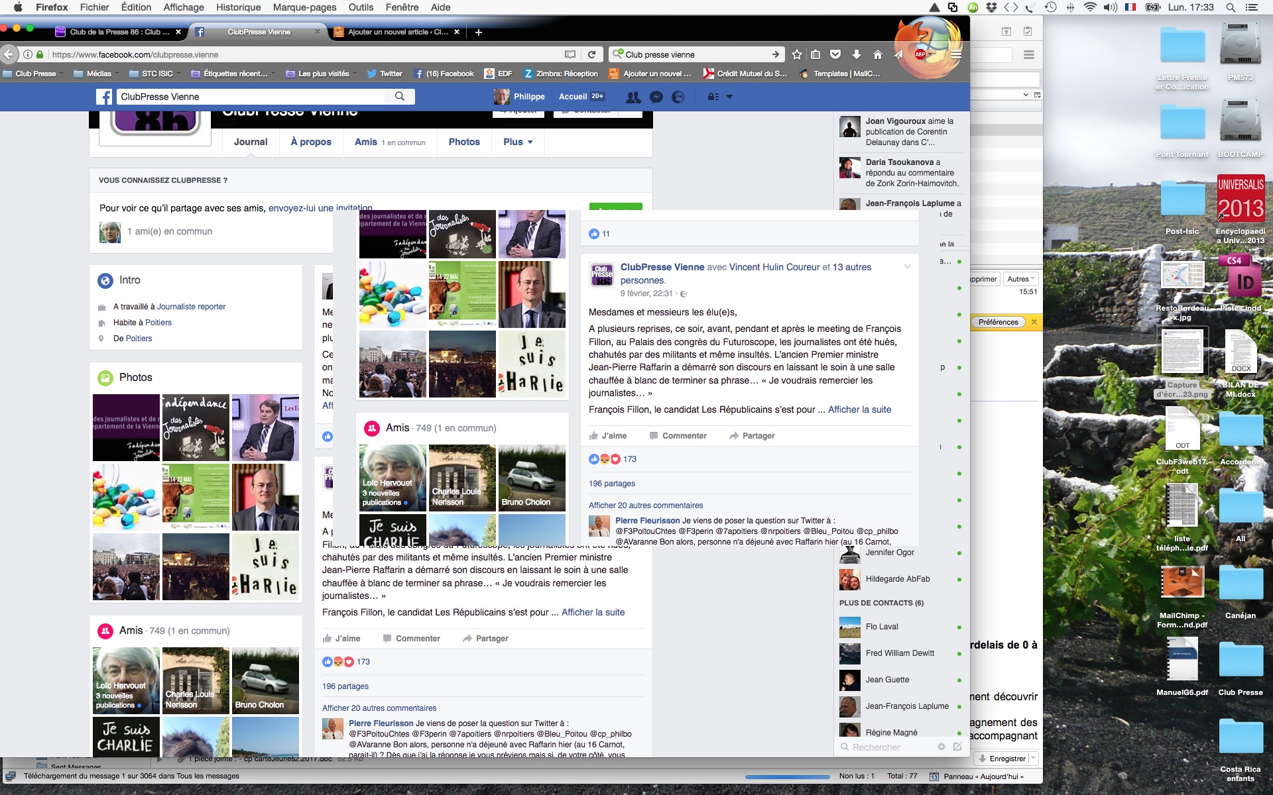Switch to the Photos profile tab
The width and height of the screenshot is (1273, 795).
pyautogui.click(x=463, y=142)
